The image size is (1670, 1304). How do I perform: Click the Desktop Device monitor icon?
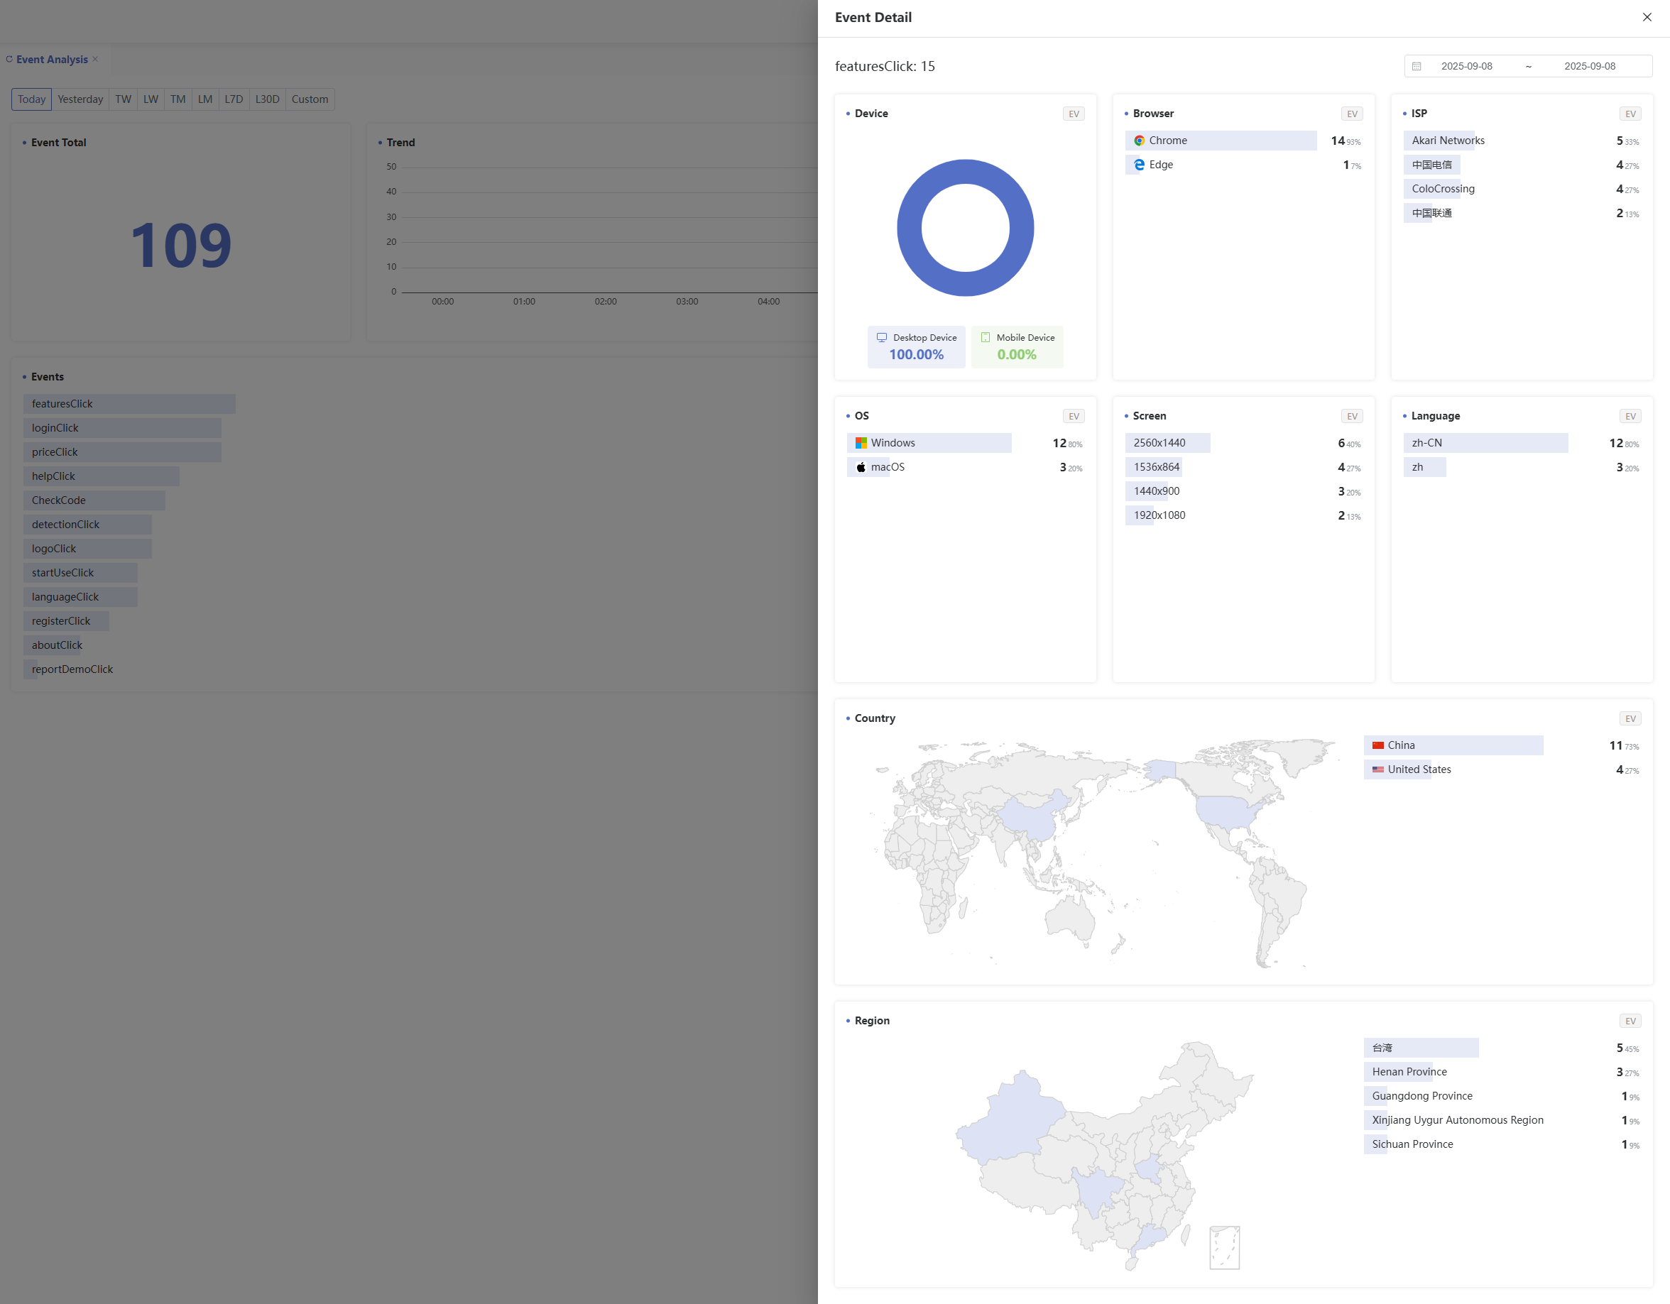coord(882,337)
